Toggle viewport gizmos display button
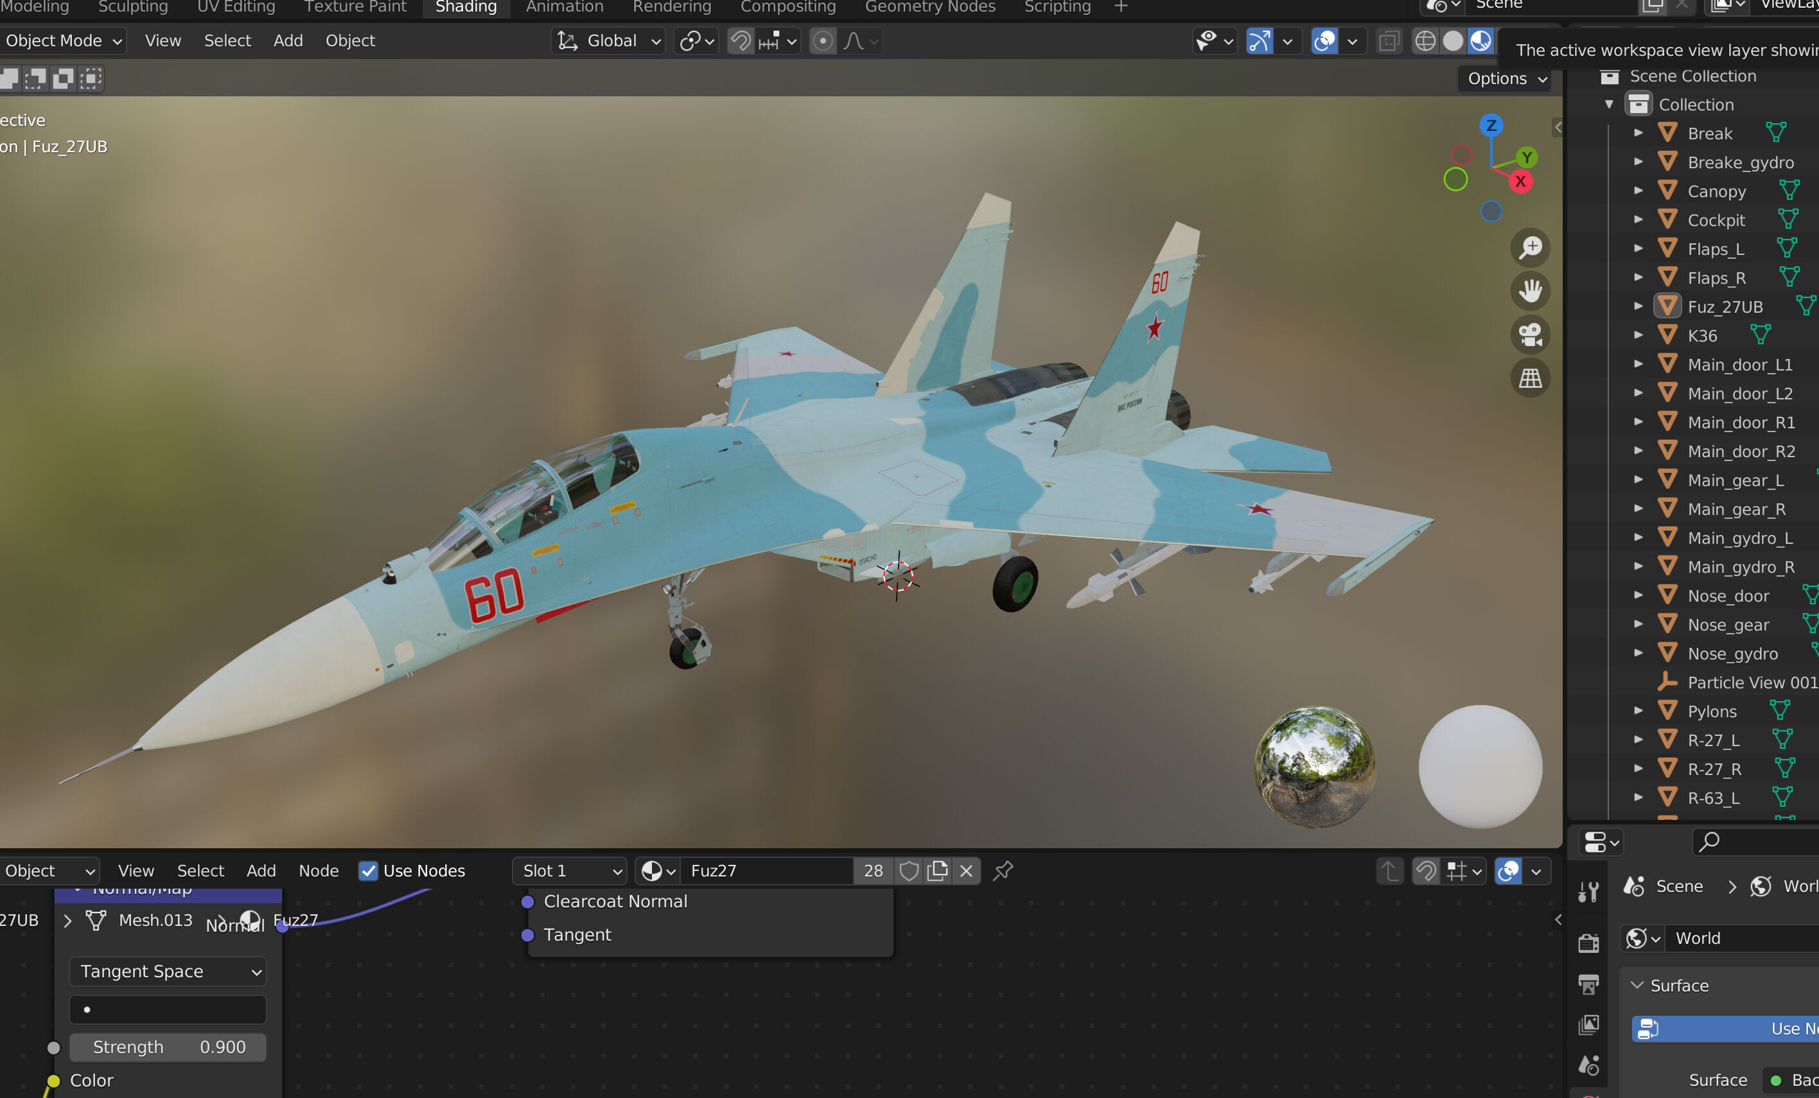 (x=1260, y=40)
